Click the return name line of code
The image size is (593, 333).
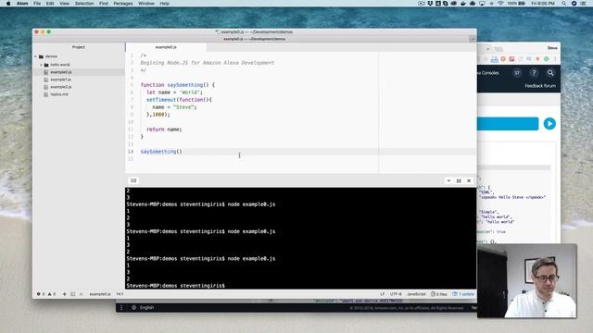pyautogui.click(x=164, y=129)
